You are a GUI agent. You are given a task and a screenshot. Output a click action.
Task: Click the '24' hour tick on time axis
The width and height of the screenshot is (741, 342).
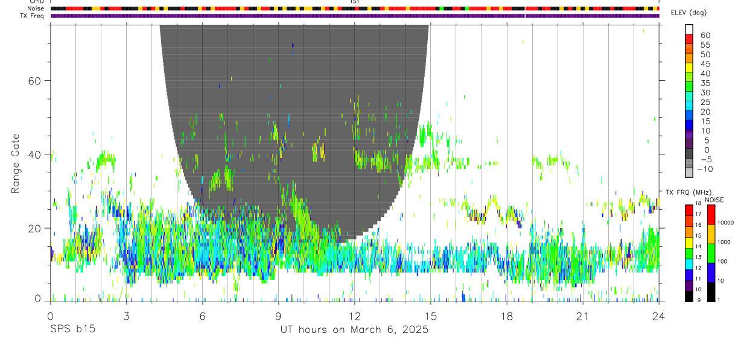click(658, 316)
